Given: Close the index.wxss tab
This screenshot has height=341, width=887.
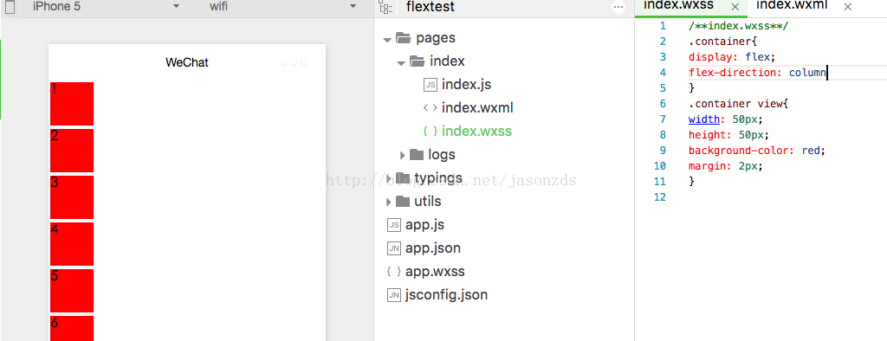Looking at the screenshot, I should pyautogui.click(x=735, y=7).
